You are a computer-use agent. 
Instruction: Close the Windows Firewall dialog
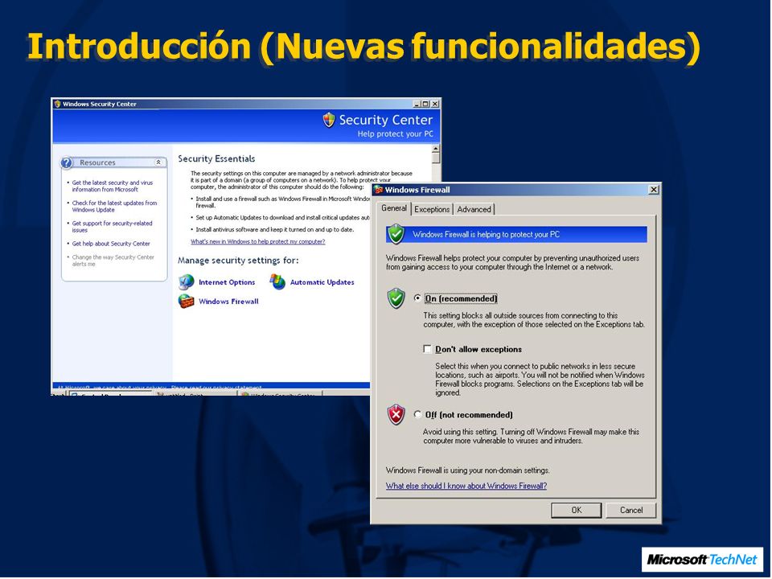pos(654,190)
